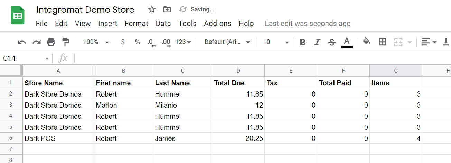Toggle bold formatting
Screen dimensions: 451x163
point(303,42)
